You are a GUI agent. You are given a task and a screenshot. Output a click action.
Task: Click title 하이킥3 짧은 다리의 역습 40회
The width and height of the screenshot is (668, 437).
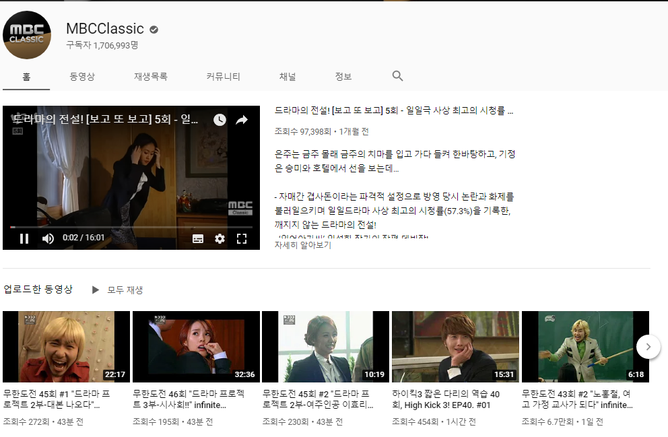tap(446, 399)
